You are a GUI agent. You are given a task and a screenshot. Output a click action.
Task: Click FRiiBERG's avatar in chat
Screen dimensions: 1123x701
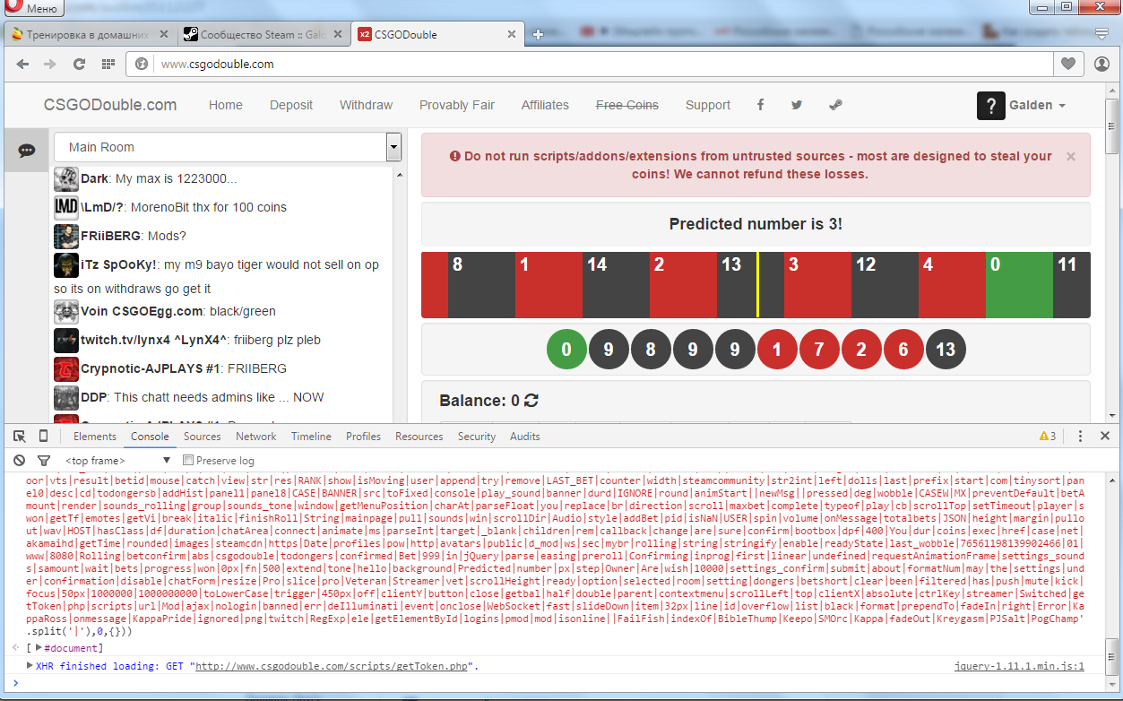pos(66,236)
